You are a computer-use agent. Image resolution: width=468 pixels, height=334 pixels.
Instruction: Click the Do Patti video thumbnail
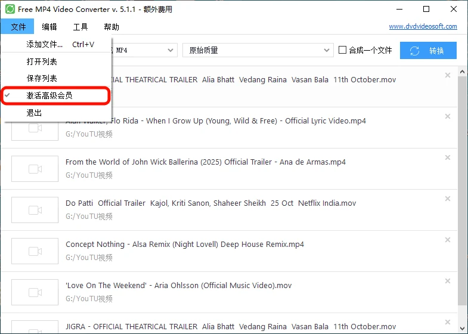click(x=35, y=210)
